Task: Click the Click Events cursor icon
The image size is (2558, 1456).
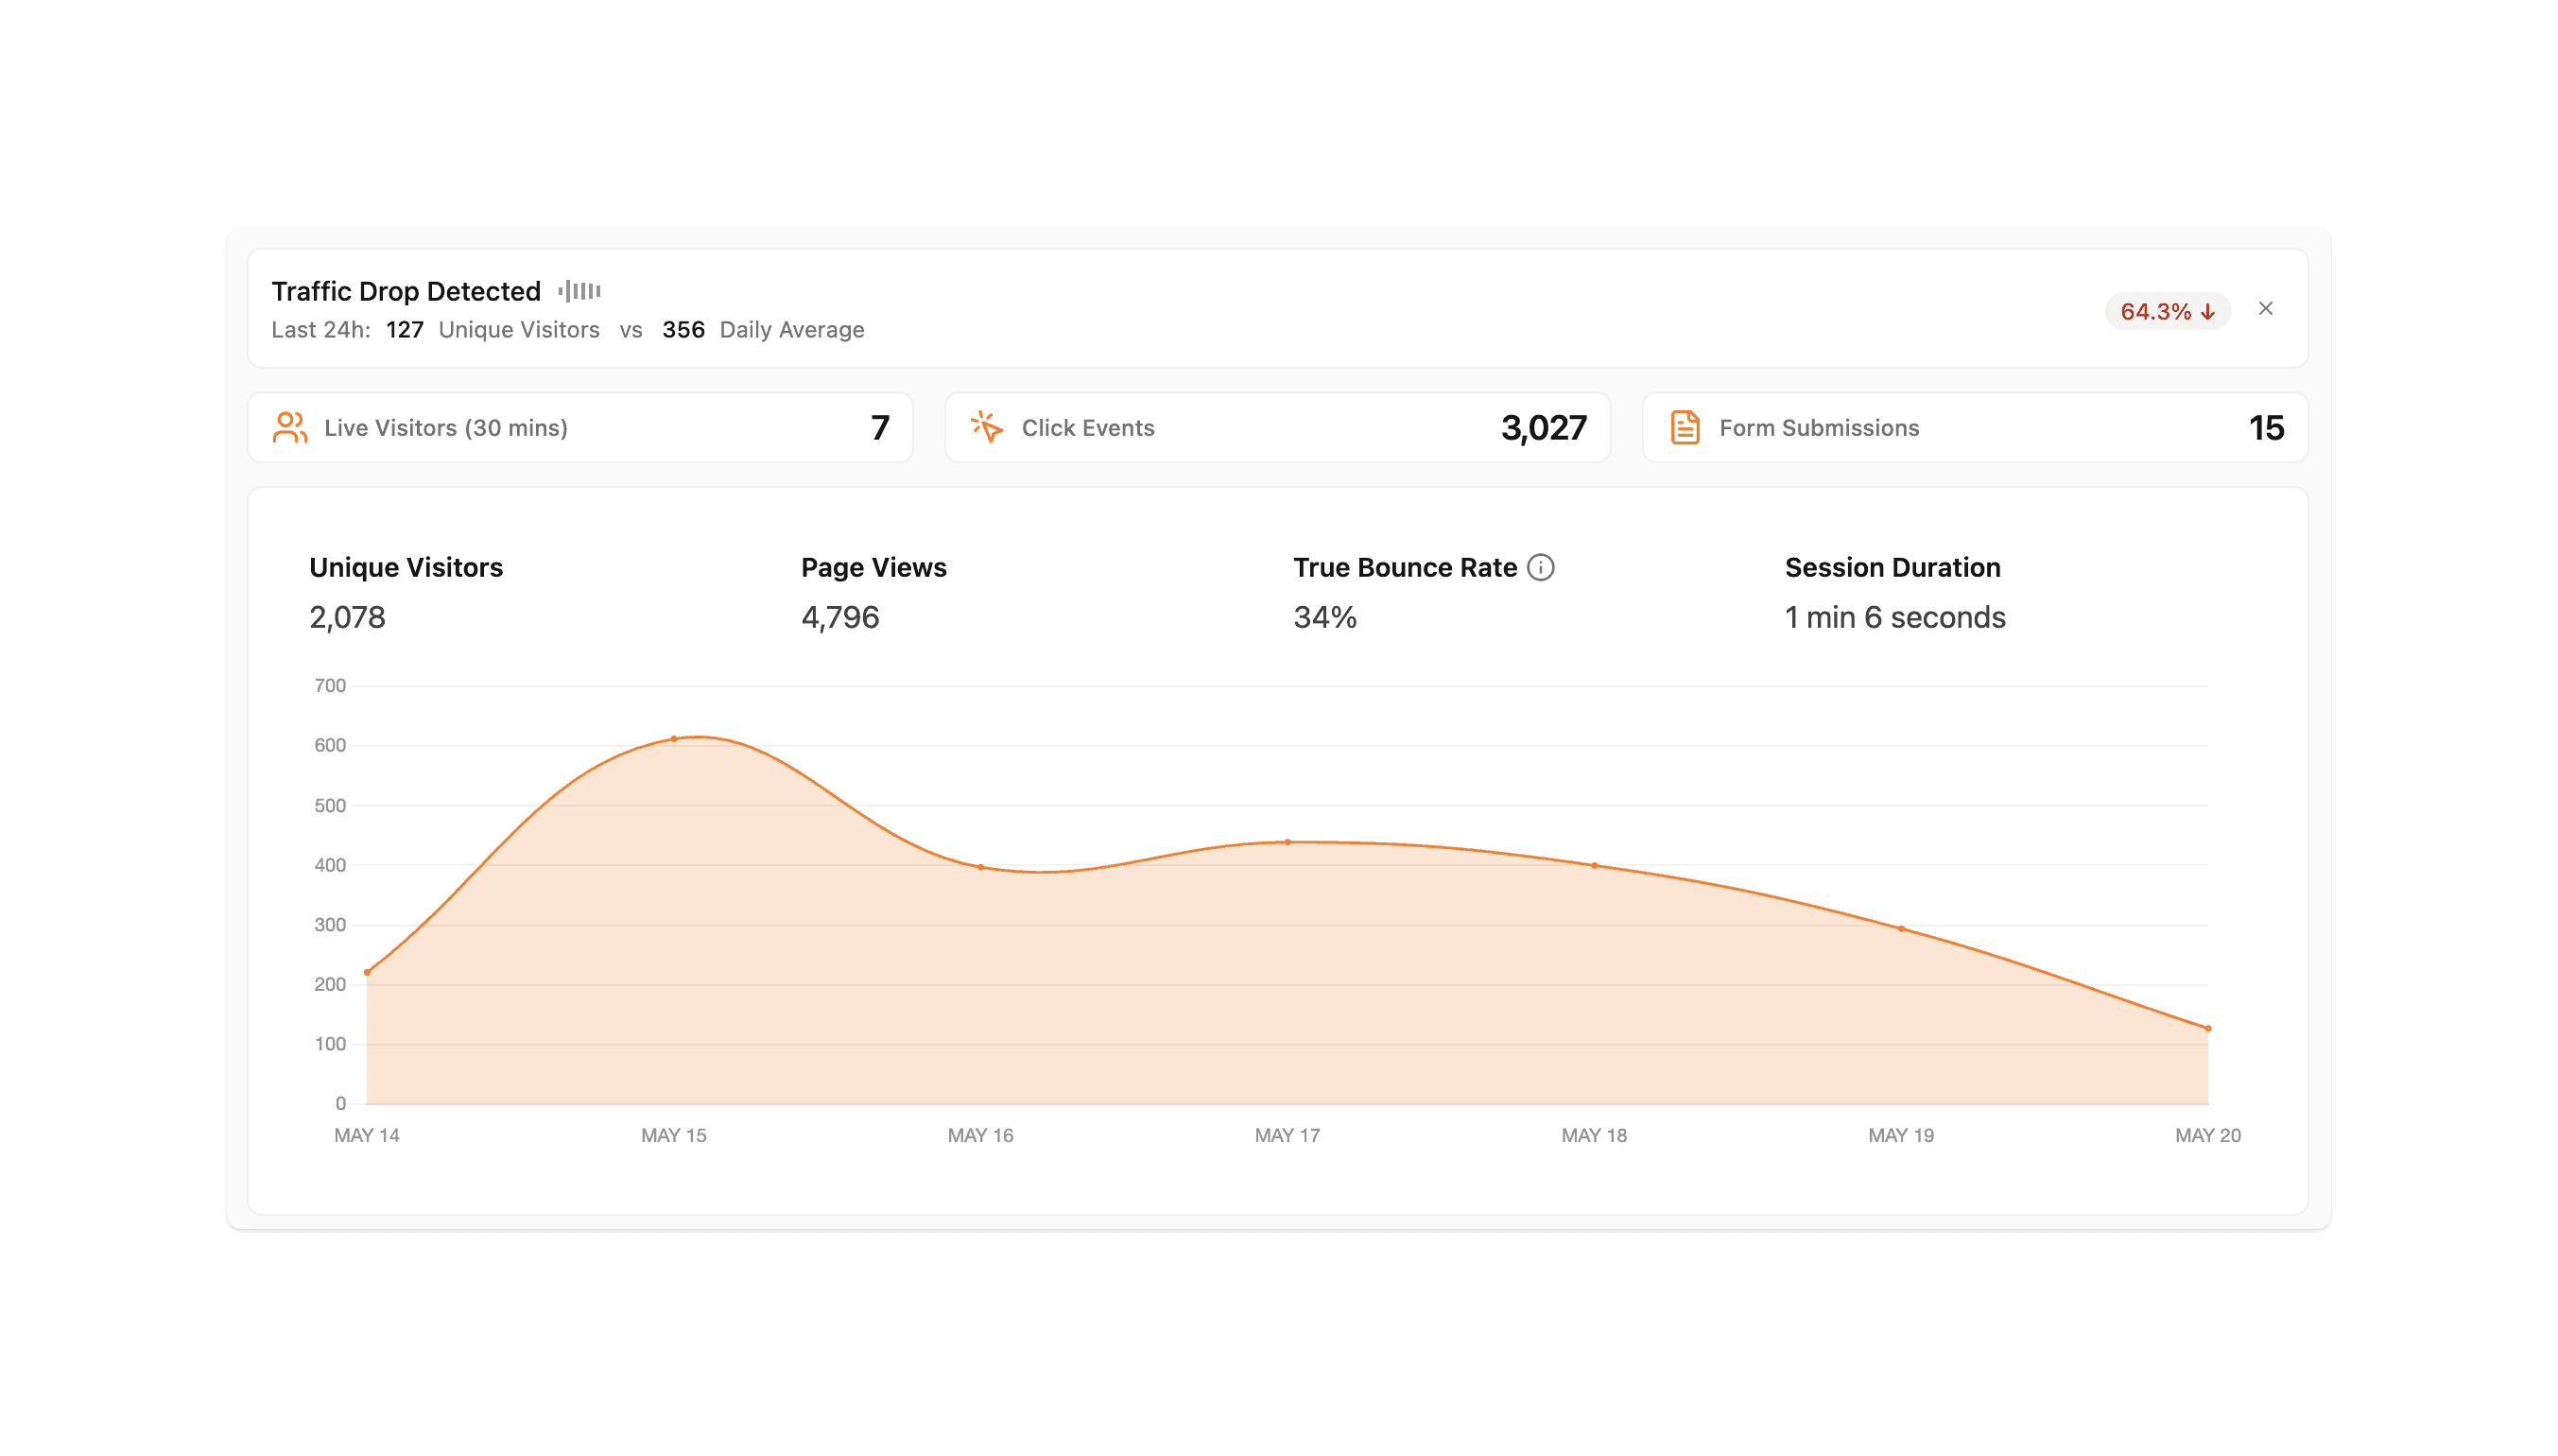Action: (x=987, y=427)
